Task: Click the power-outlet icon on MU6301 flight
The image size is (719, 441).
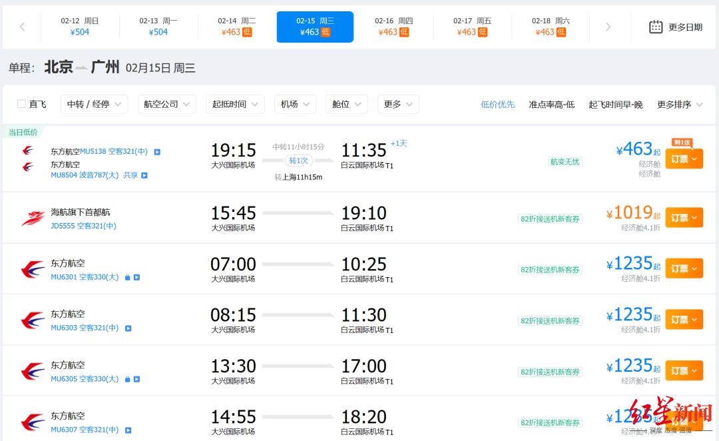Action: tap(127, 277)
